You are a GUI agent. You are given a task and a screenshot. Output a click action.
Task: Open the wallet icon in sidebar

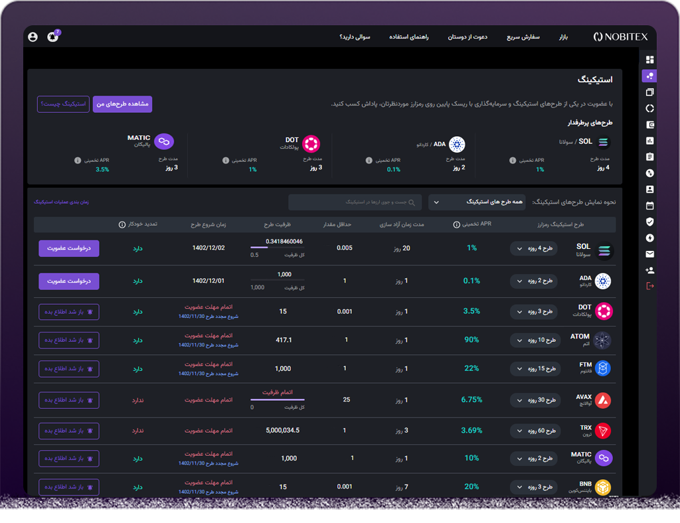pyautogui.click(x=649, y=125)
